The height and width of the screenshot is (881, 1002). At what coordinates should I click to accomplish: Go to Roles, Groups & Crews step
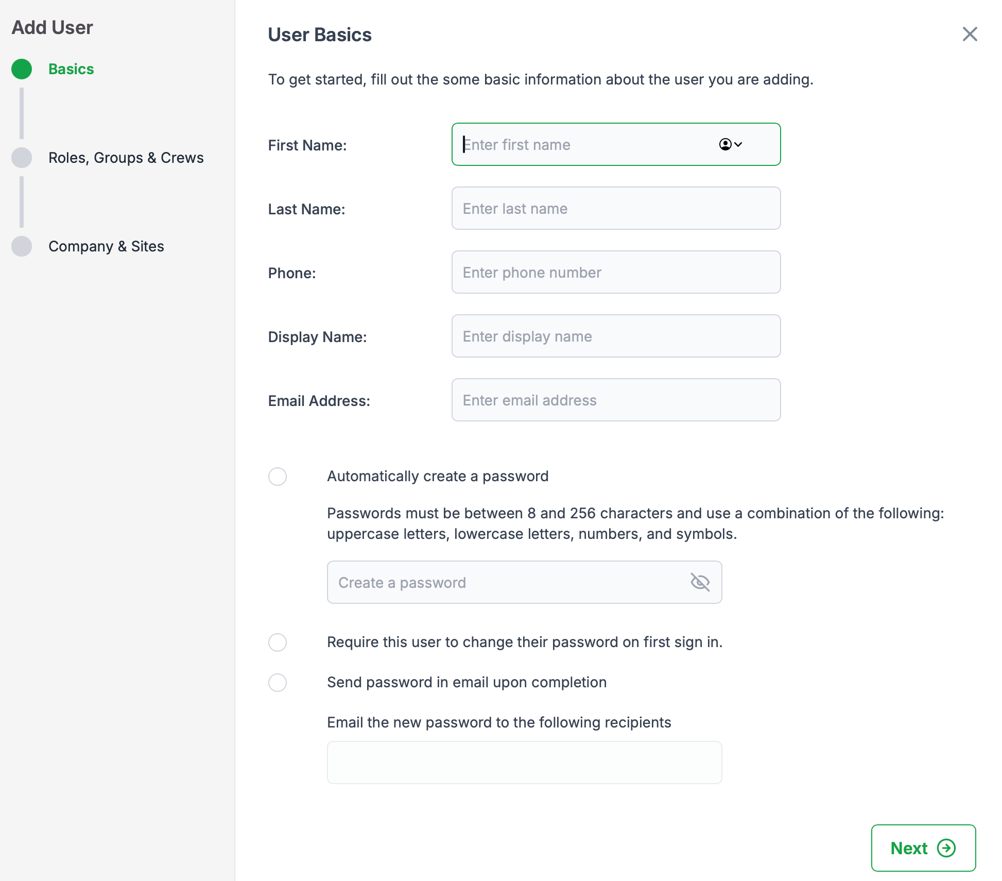click(126, 158)
